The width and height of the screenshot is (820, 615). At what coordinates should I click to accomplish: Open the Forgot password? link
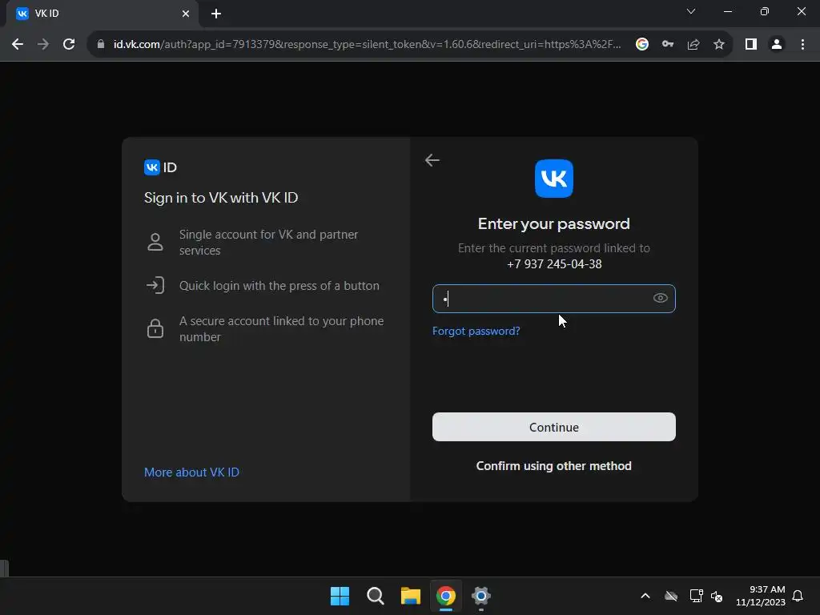click(476, 331)
